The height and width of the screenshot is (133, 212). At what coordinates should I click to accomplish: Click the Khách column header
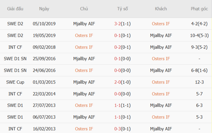[161, 9]
